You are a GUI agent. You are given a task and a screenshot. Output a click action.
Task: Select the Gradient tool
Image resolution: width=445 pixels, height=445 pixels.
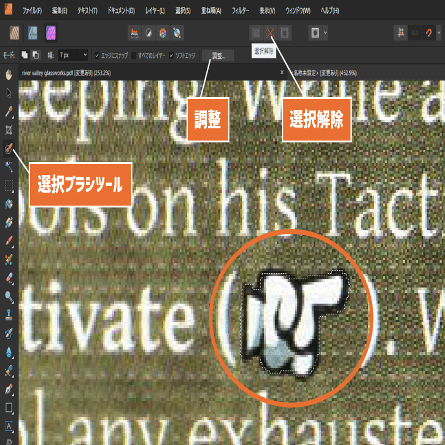[x=9, y=222]
